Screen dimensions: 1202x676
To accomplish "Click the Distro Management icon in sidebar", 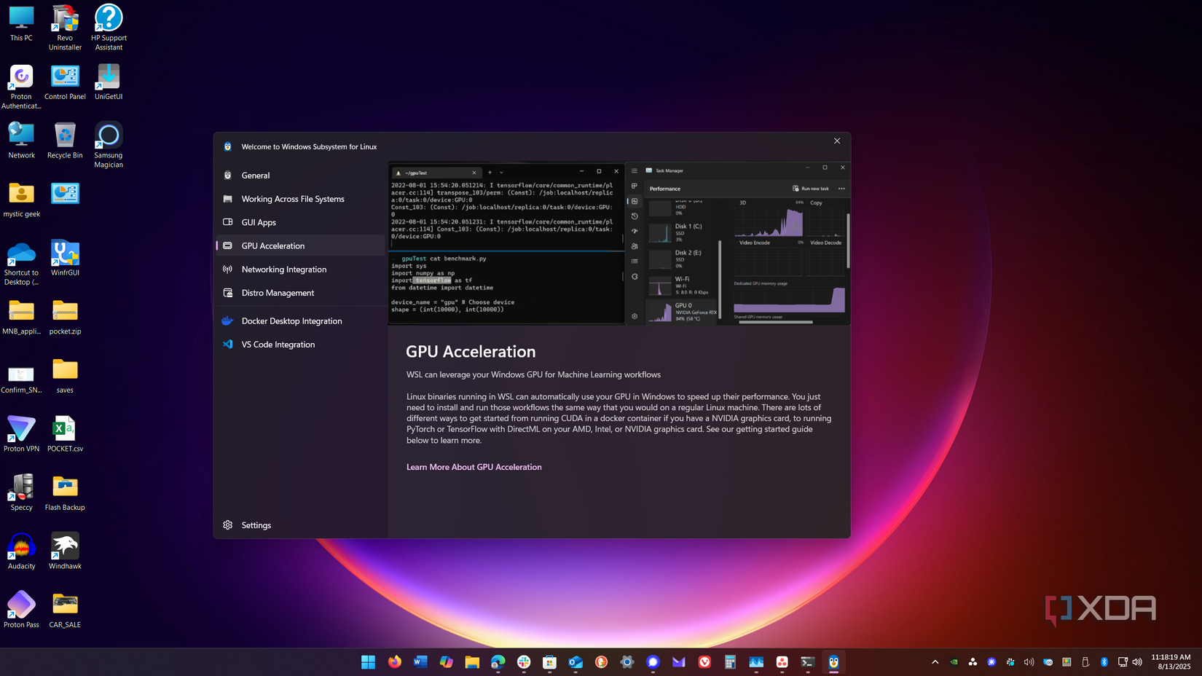I will click(228, 292).
